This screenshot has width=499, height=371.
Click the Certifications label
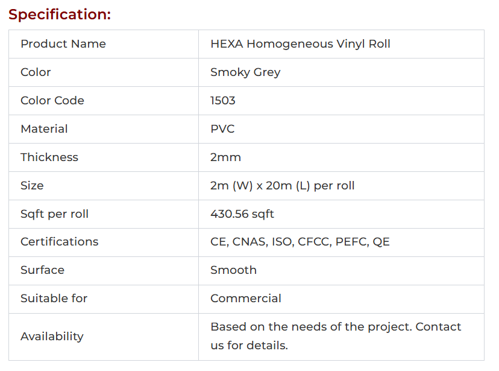tap(59, 242)
